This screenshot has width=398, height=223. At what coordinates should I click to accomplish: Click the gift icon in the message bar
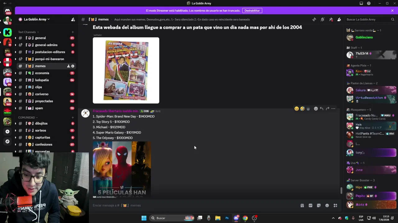click(x=302, y=205)
